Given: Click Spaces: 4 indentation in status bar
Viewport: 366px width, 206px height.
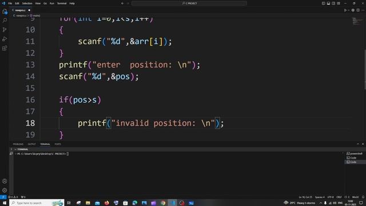Looking at the screenshot, I should 320,197.
